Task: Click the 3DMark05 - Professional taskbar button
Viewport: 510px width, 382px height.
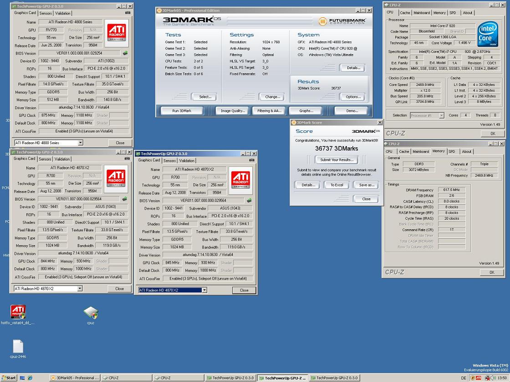Action: coord(75,378)
